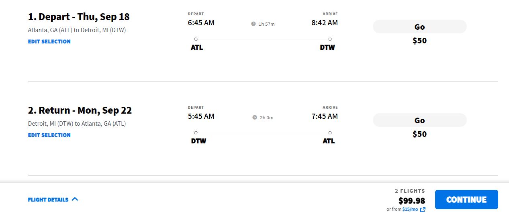Edit selection for the Thu, Sep 18 departure
Image resolution: width=509 pixels, height=216 pixels.
point(49,41)
